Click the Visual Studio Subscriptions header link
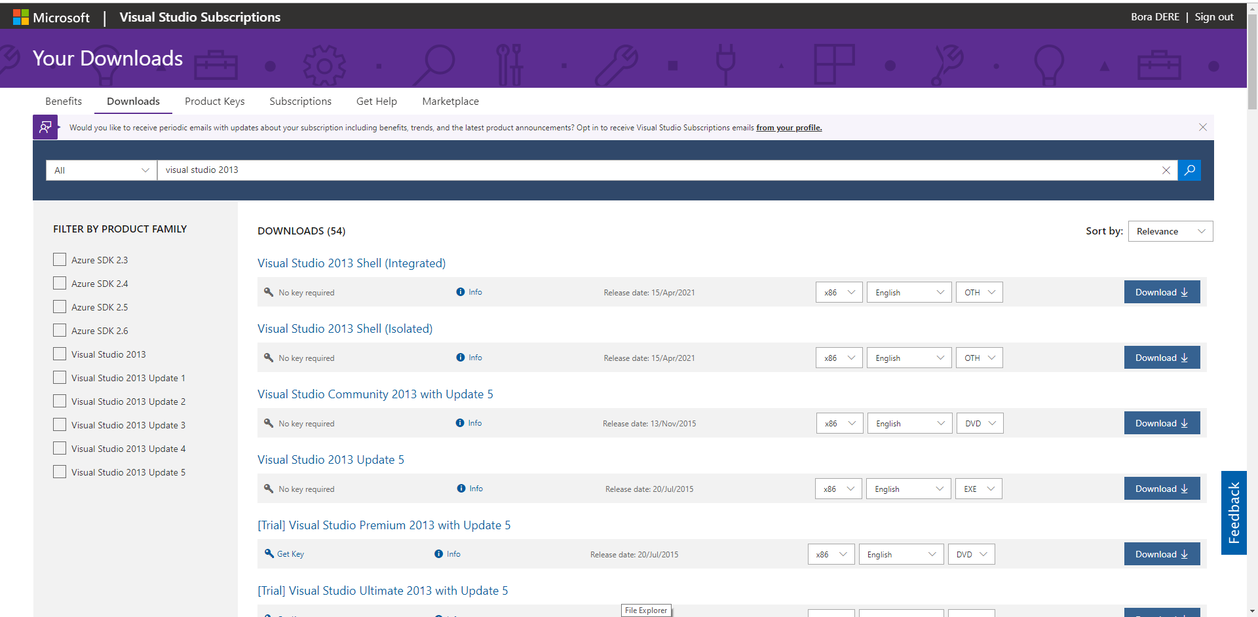The image size is (1258, 617). pyautogui.click(x=200, y=17)
